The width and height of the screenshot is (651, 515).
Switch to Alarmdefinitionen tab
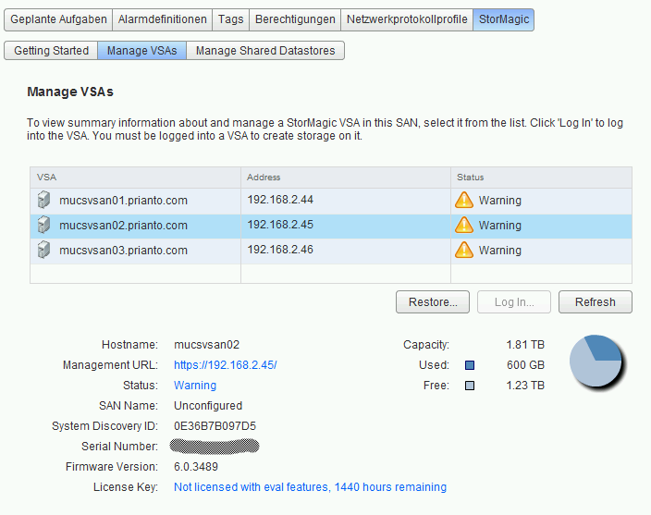click(163, 19)
